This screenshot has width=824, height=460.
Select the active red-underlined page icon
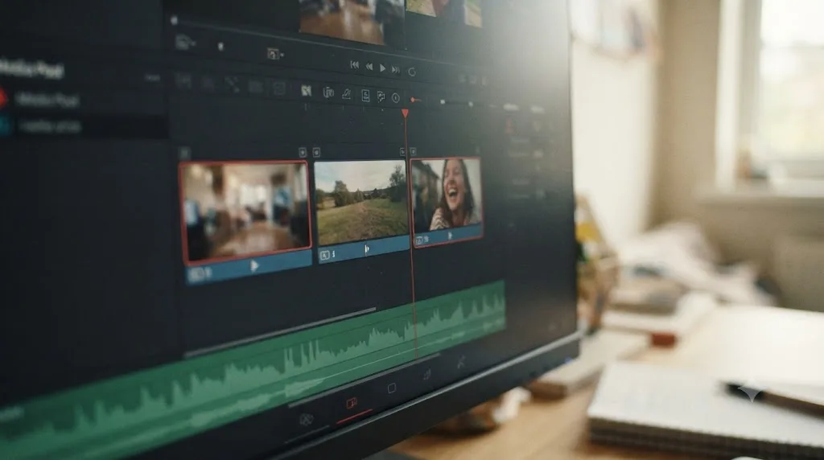pyautogui.click(x=352, y=403)
